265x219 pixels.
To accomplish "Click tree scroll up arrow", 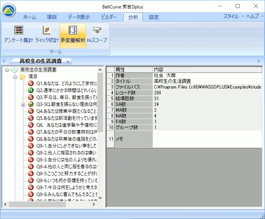I will click(100, 70).
